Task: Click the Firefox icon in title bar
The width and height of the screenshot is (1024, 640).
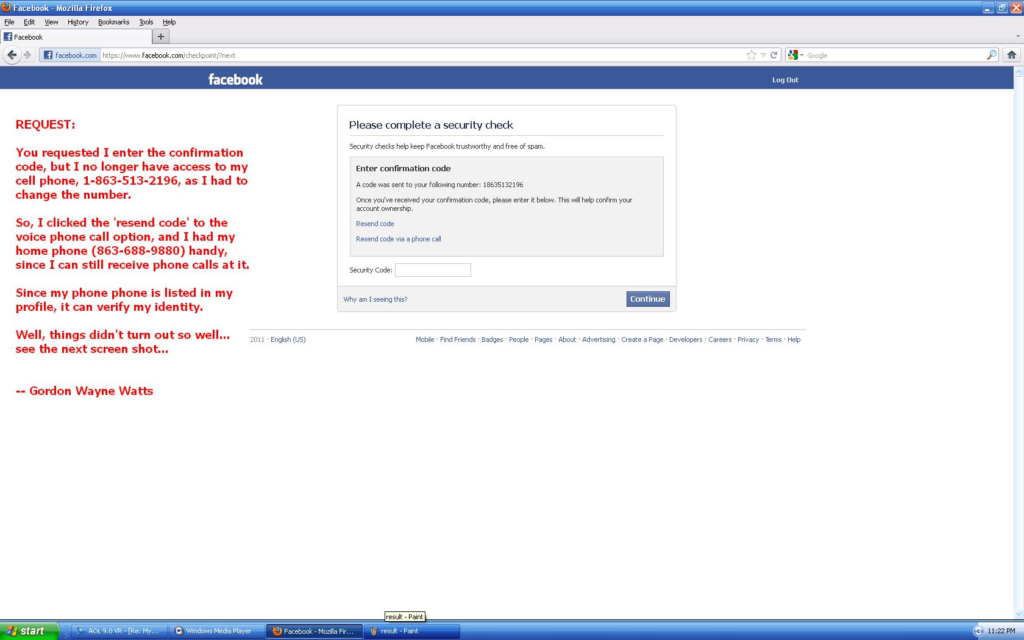Action: pyautogui.click(x=6, y=7)
